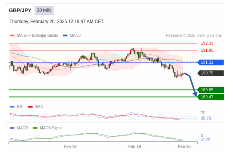Click the blue 191.31 pivot price tag
The width and height of the screenshot is (233, 156).
[x=211, y=62]
